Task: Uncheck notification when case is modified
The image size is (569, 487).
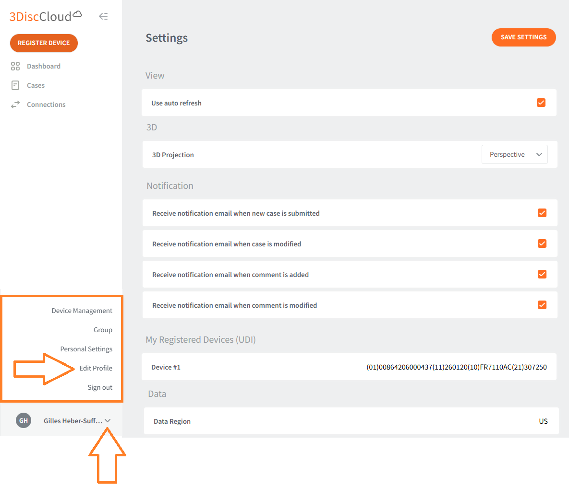Action: [x=542, y=243]
